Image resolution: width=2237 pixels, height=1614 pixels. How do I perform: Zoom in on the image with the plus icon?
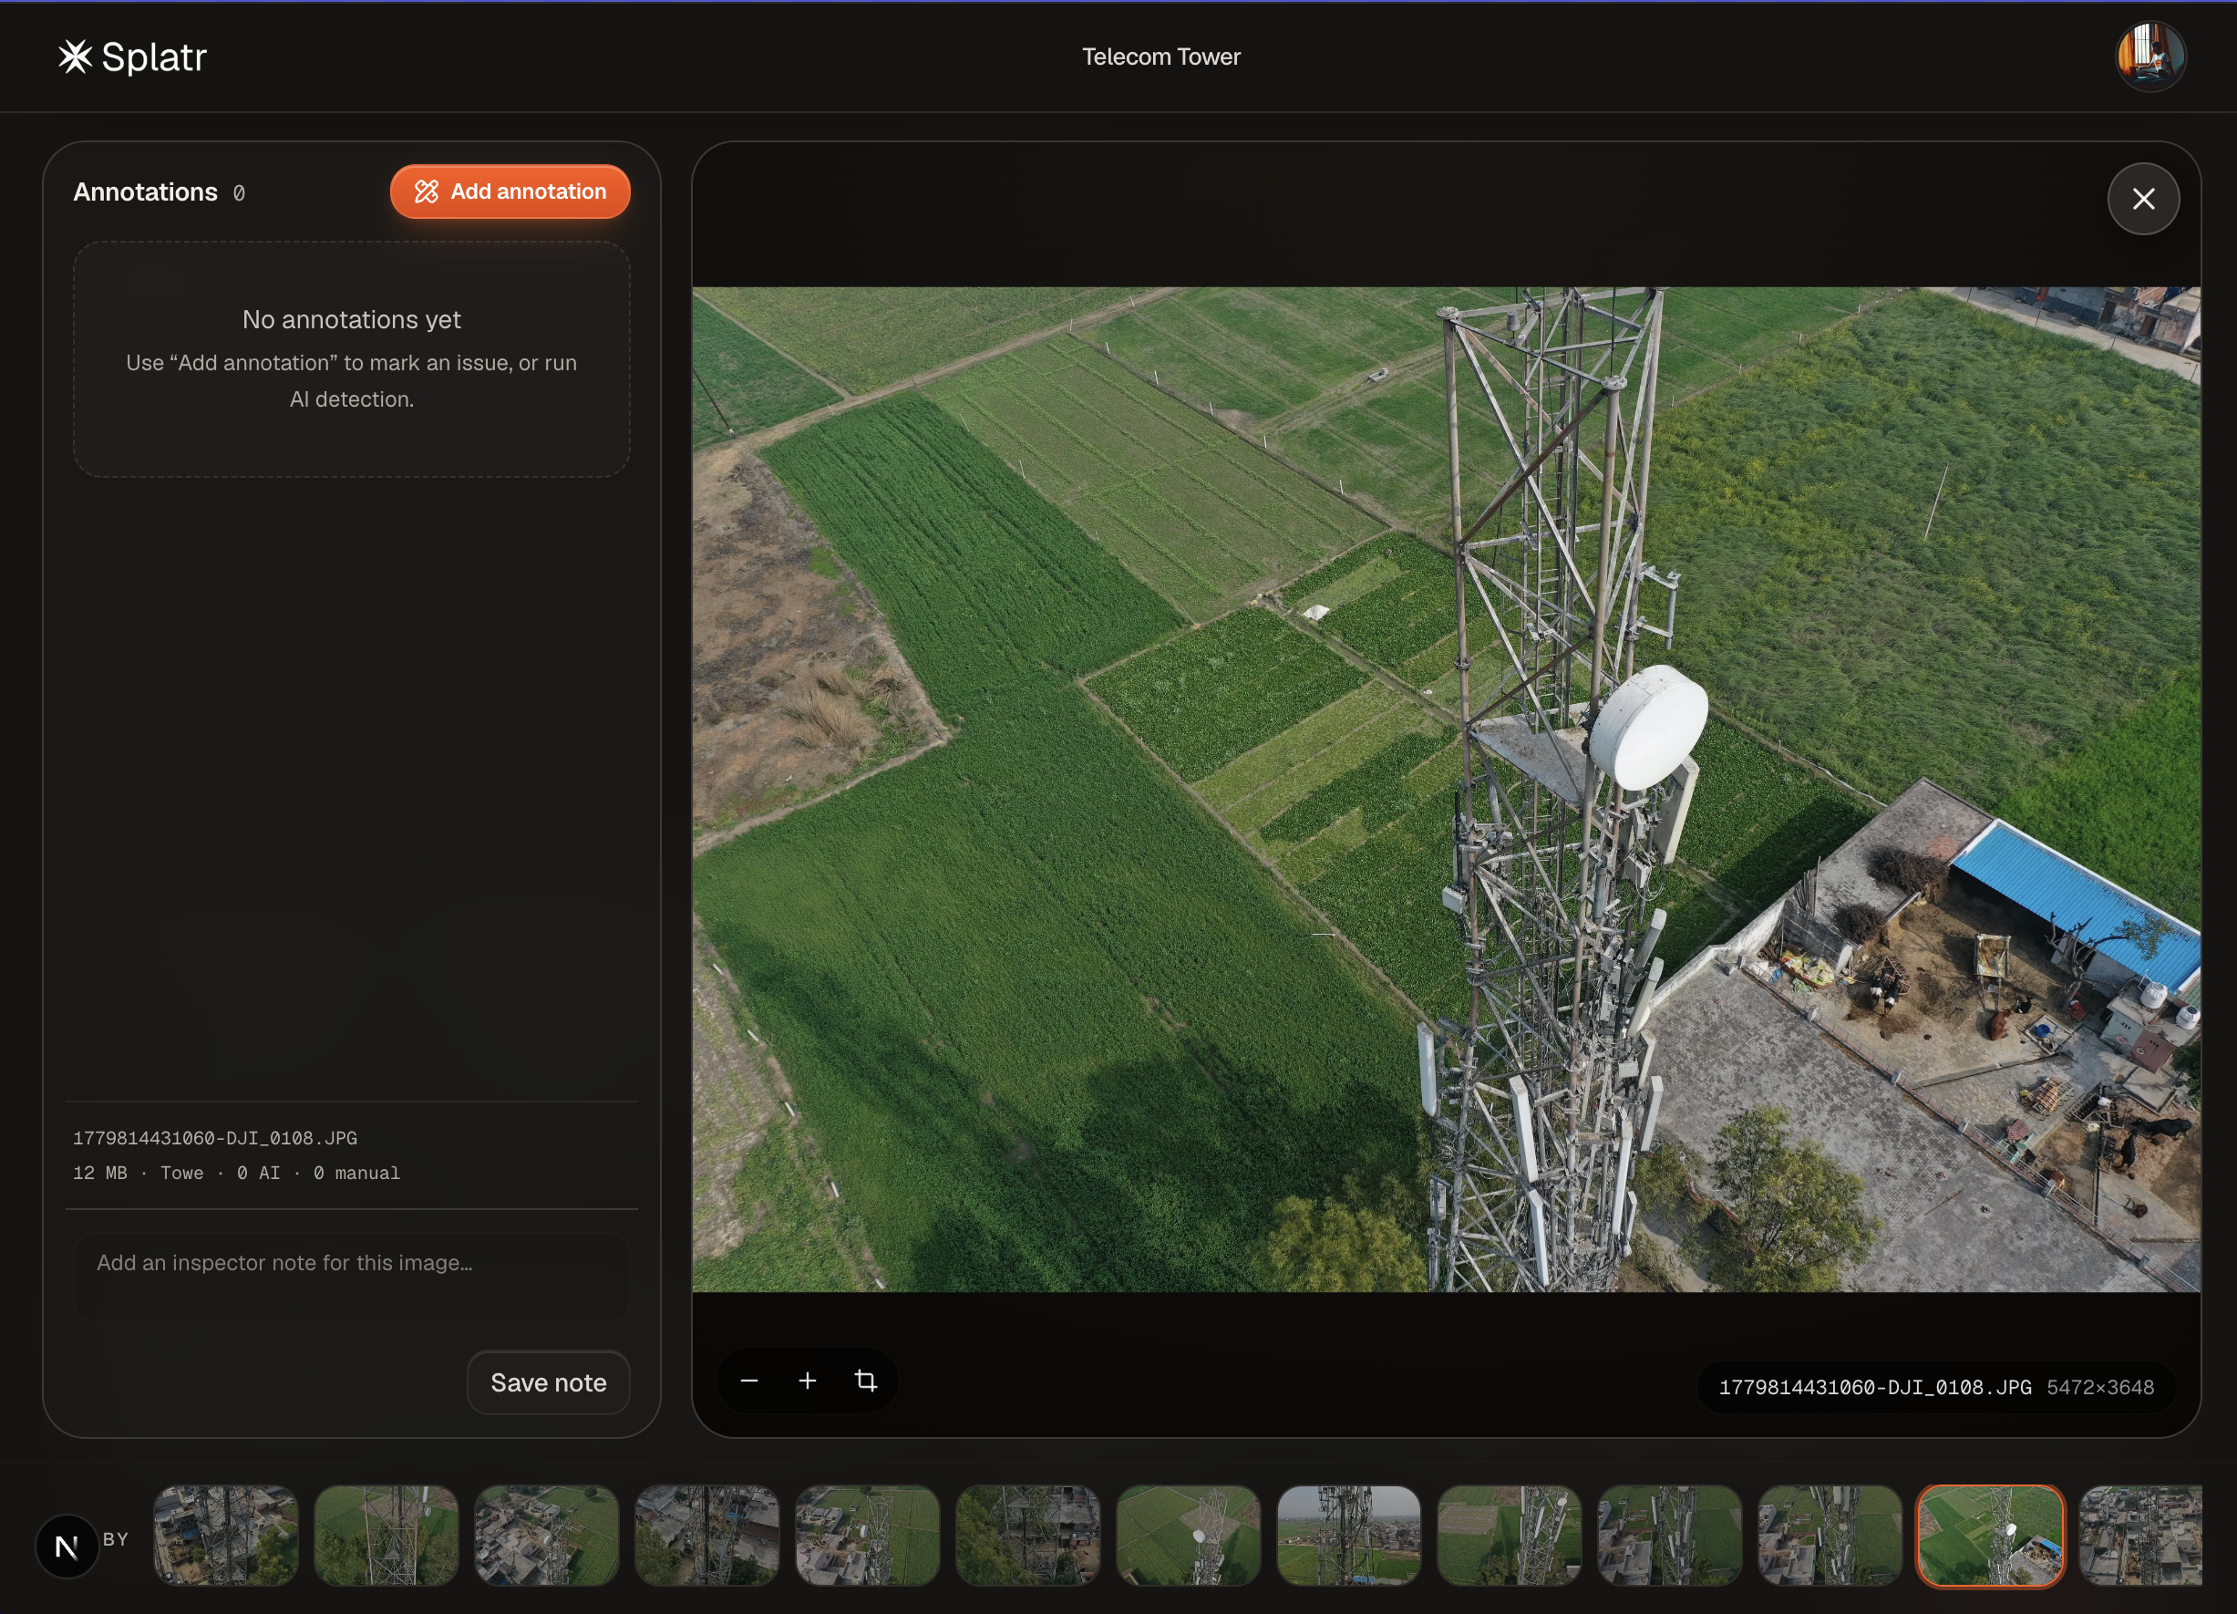807,1381
